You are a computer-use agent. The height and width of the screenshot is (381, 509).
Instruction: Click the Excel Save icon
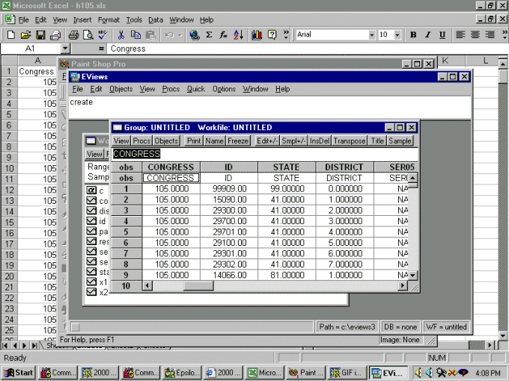tap(40, 34)
